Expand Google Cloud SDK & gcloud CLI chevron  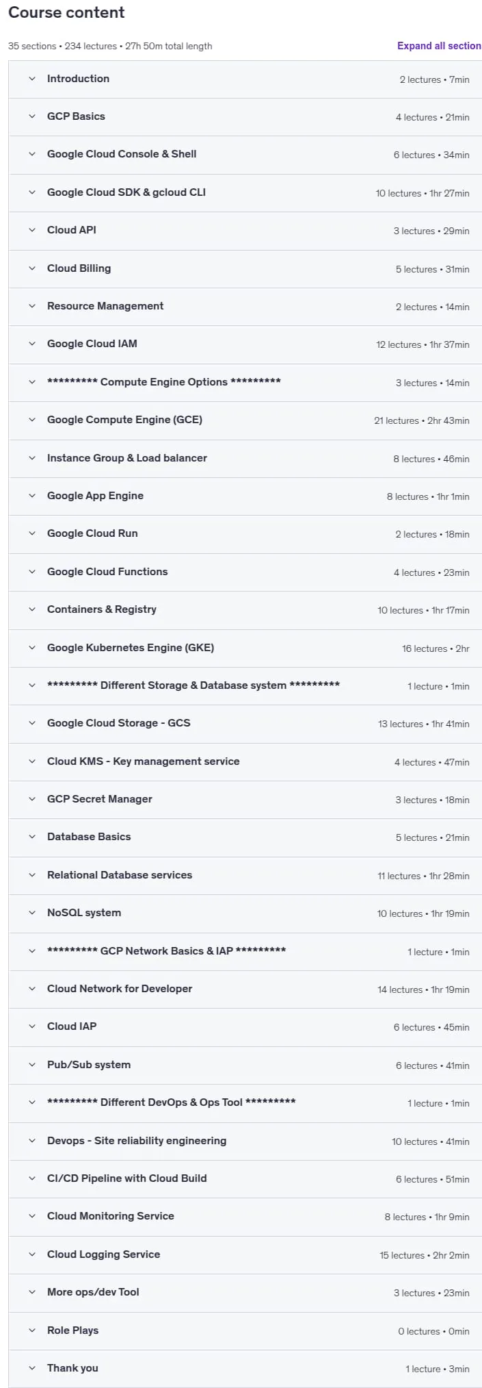pos(32,192)
